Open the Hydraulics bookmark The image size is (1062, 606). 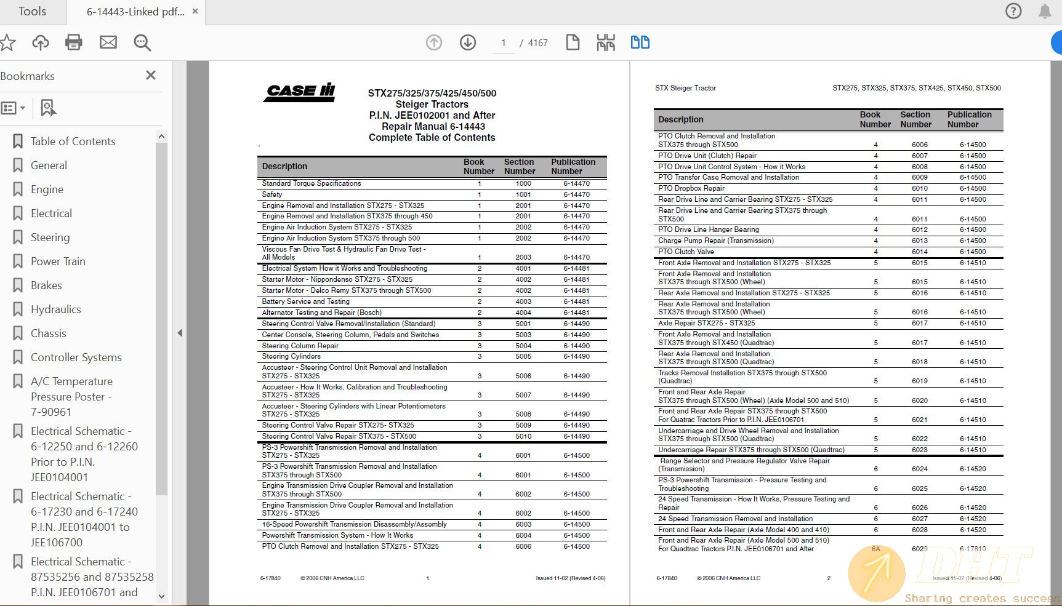pos(56,309)
